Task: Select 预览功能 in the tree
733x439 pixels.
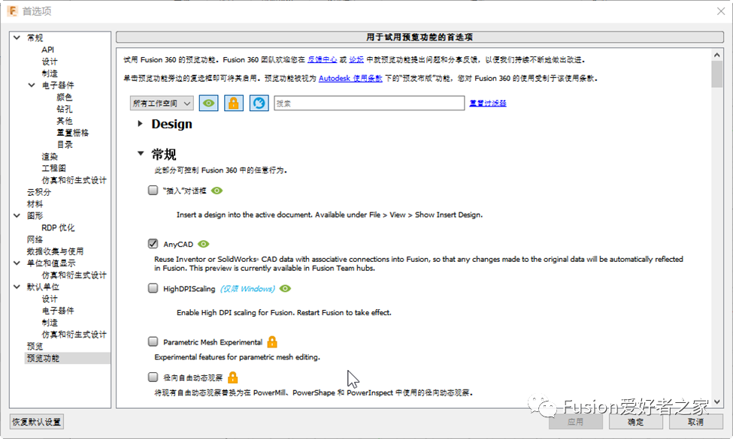Action: tap(43, 358)
